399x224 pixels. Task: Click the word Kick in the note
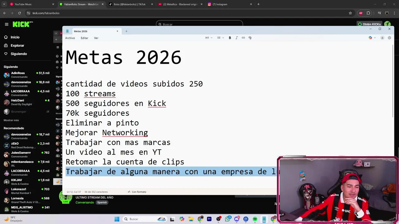tap(157, 103)
